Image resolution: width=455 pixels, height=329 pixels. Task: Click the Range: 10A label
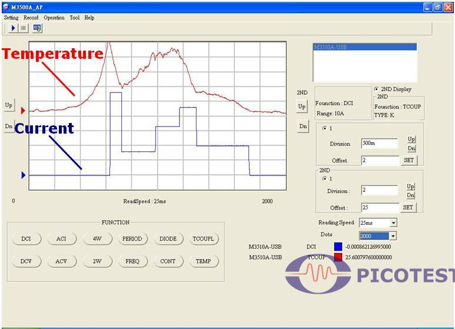(330, 114)
